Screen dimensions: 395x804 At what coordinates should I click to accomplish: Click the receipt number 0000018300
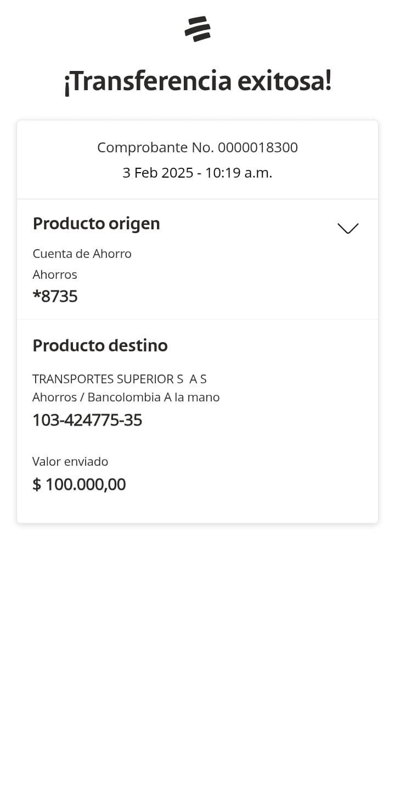[258, 147]
